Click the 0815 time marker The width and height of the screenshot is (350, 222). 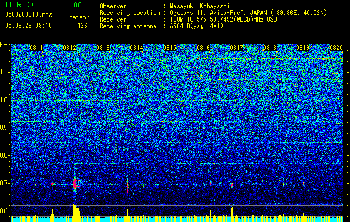coord(170,48)
